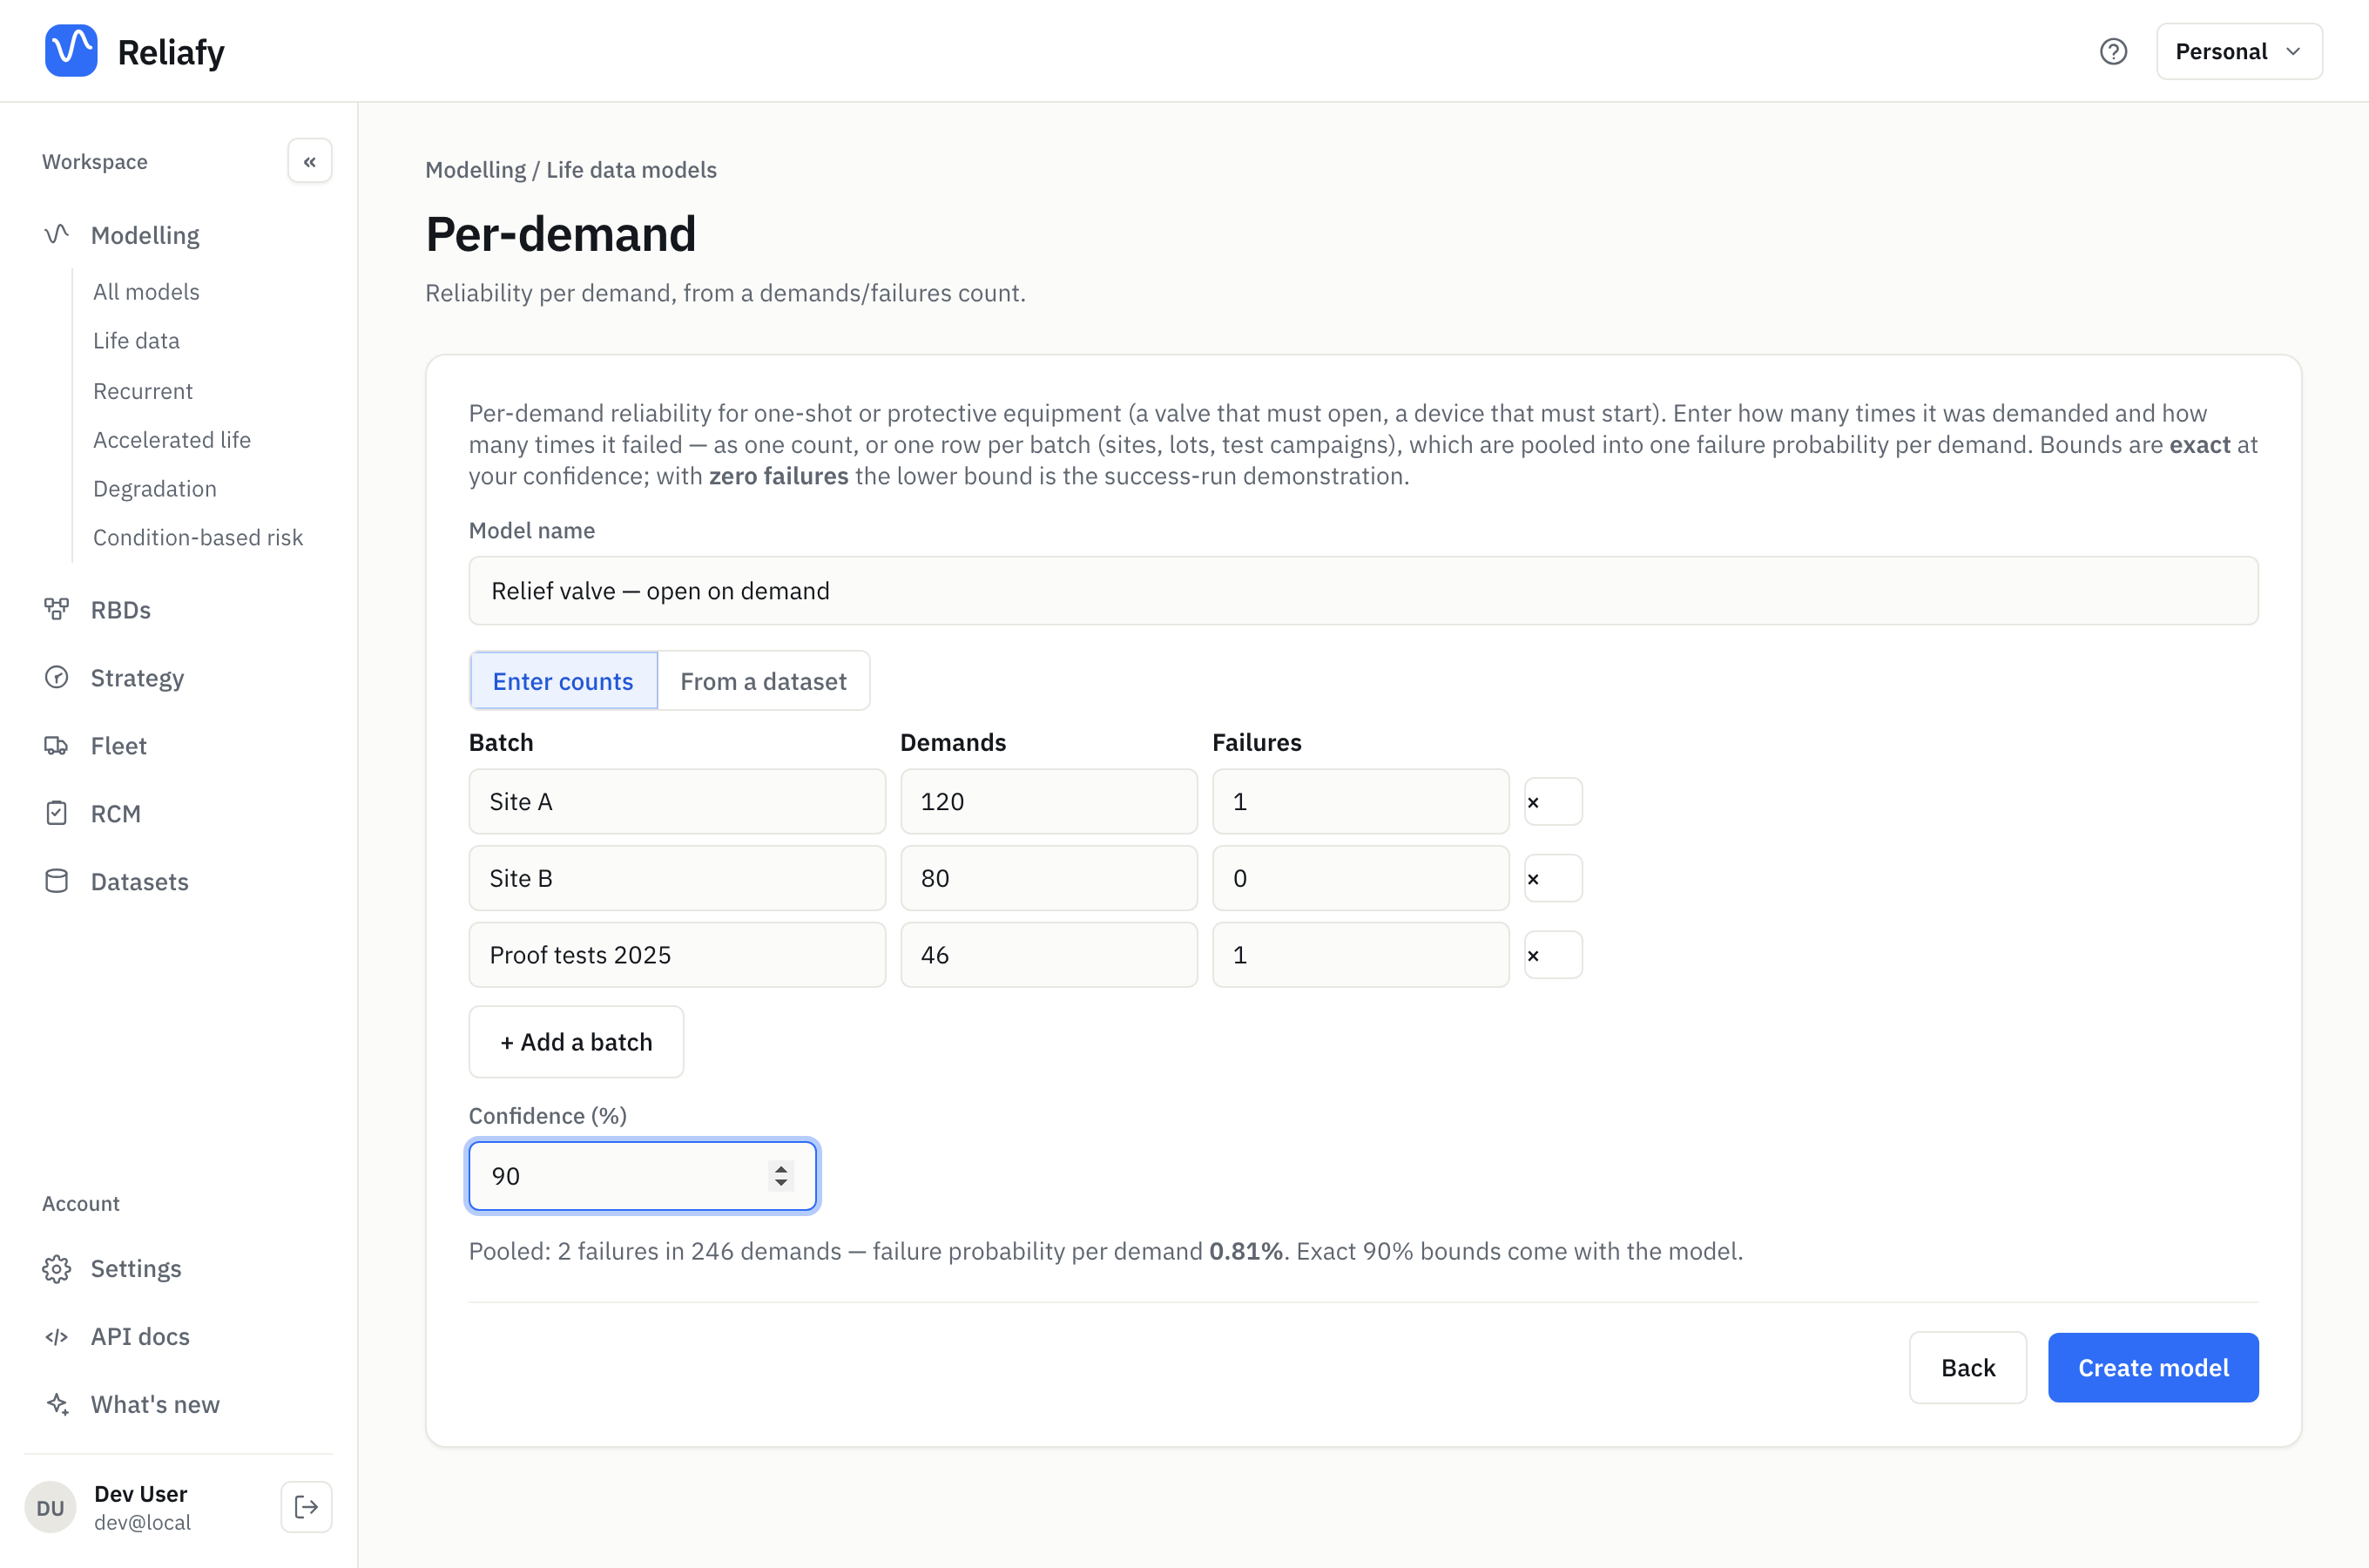Open the help question-mark icon
Viewport: 2369px width, 1568px height.
coord(2113,51)
